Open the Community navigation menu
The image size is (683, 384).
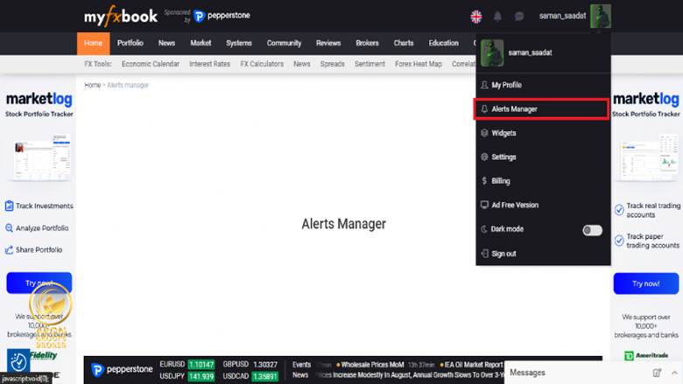284,43
